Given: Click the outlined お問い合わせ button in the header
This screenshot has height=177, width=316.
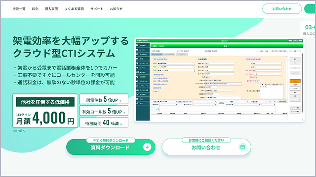Looking at the screenshot, I should [x=282, y=9].
